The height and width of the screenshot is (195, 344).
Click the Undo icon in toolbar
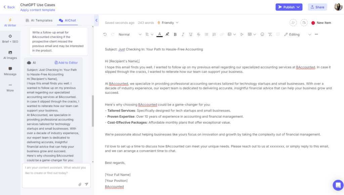[105, 35]
